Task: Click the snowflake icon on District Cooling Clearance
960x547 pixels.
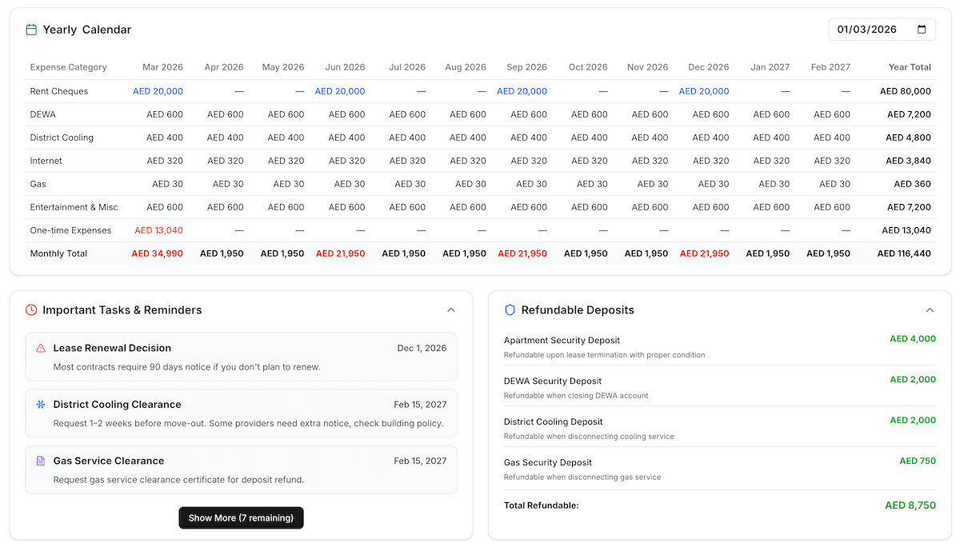Action: (38, 405)
